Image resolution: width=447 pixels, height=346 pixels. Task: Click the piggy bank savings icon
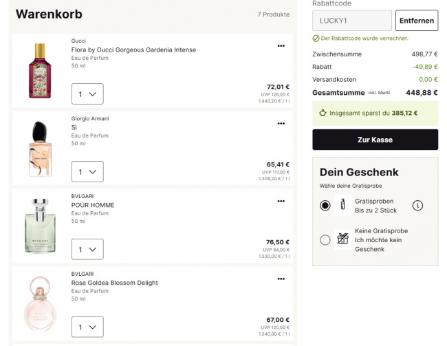323,113
